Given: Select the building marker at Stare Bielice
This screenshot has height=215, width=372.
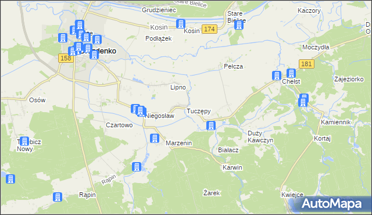Looking at the screenshot, I should click(x=239, y=25).
